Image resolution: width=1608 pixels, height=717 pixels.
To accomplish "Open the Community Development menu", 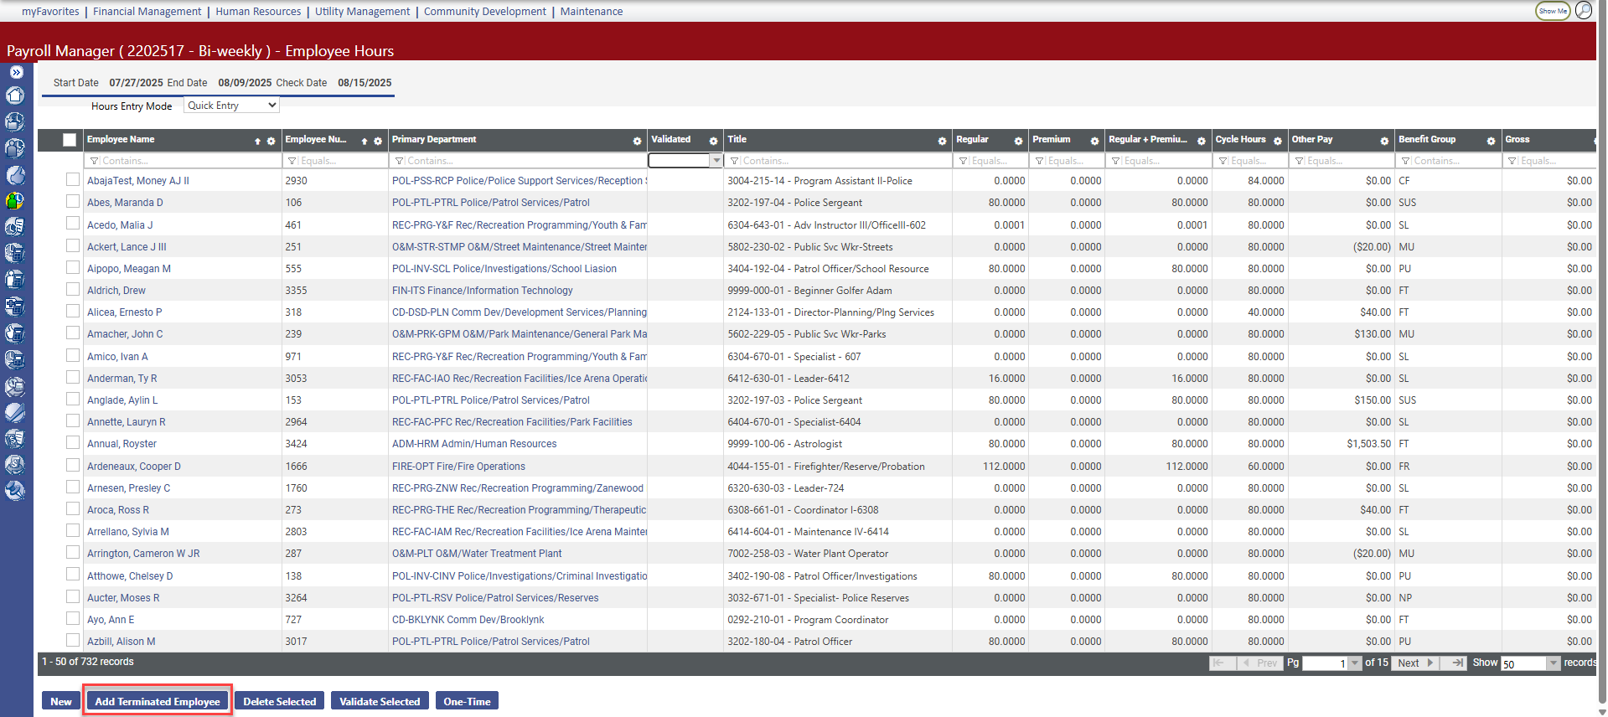I will [485, 12].
